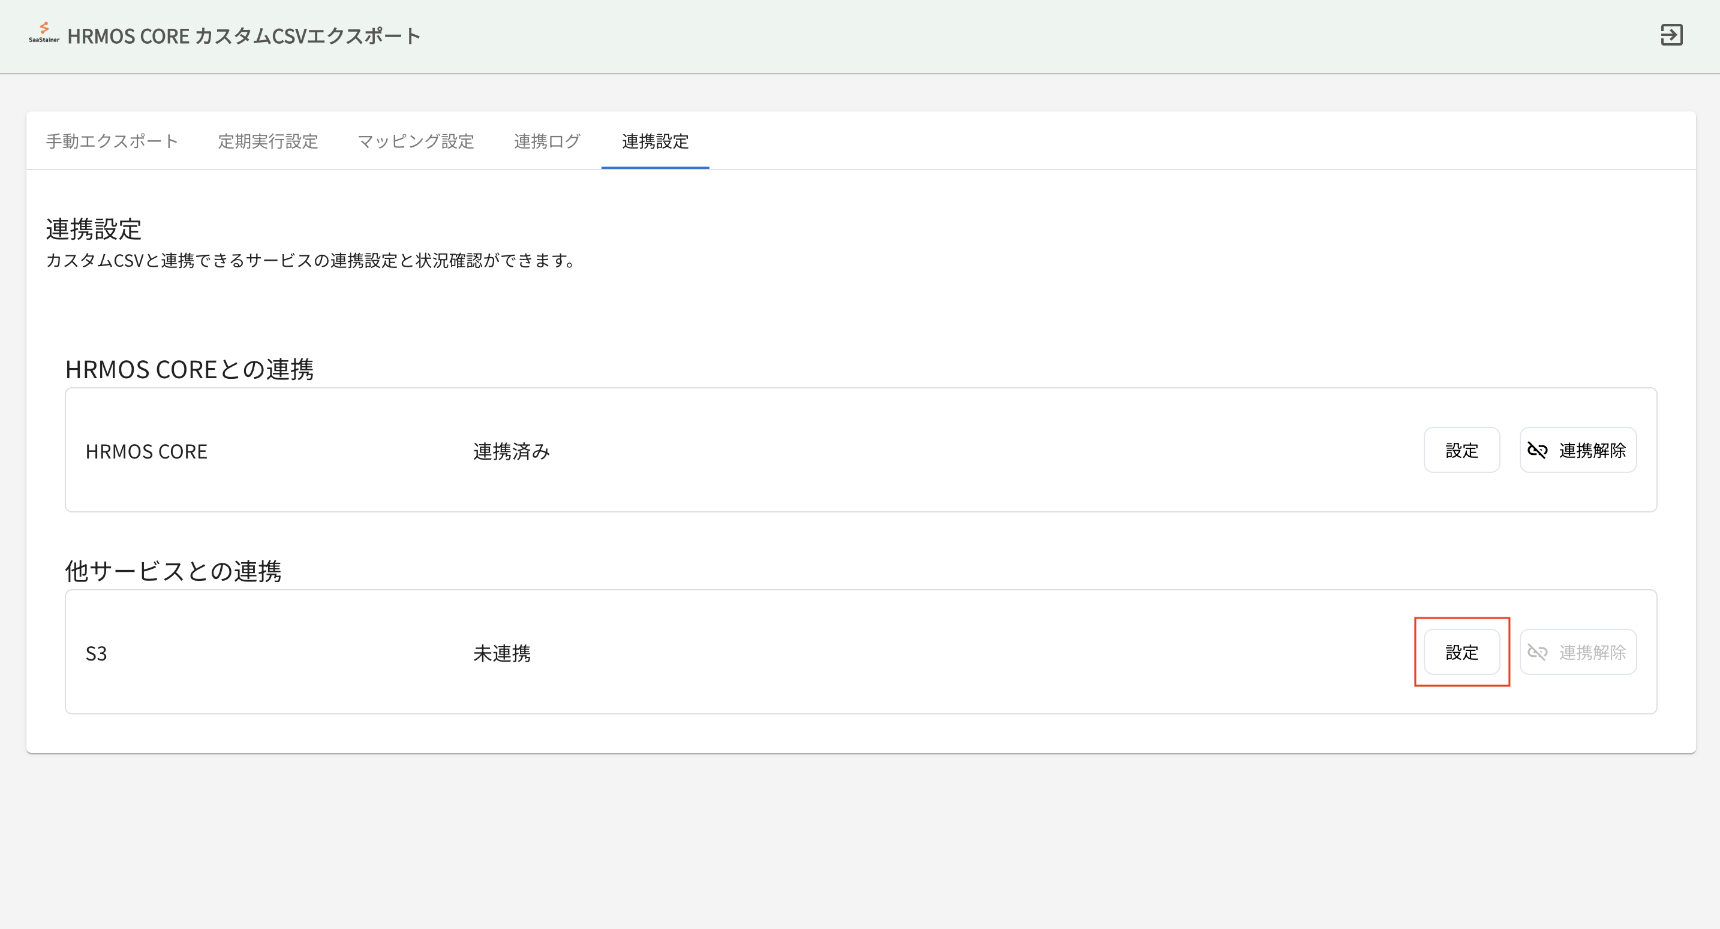
Task: Click the 連携設定 page heading
Action: coord(94,229)
